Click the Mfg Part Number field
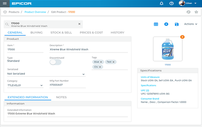 pyautogui.click(x=68, y=85)
